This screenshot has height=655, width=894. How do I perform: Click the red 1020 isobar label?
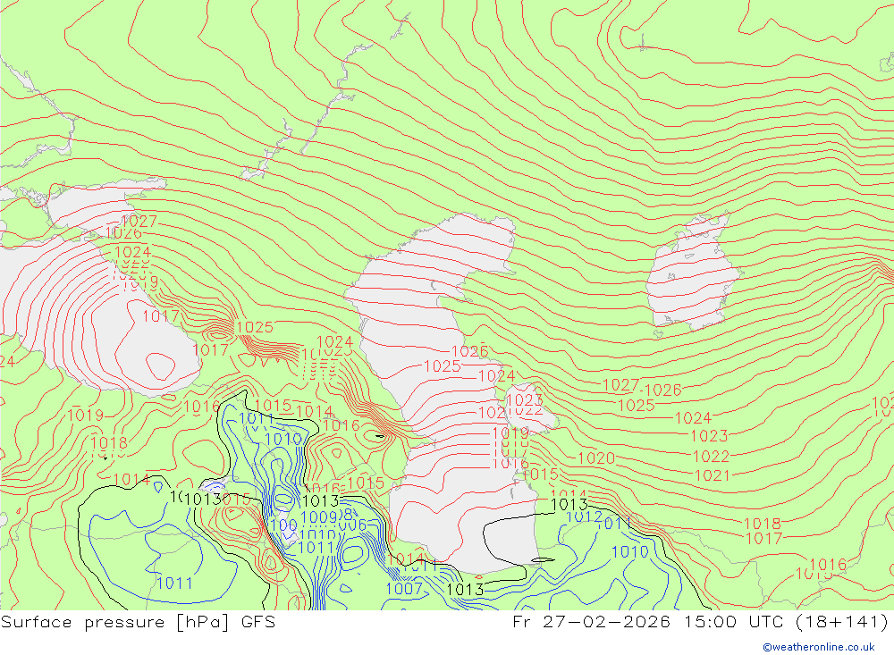click(596, 458)
